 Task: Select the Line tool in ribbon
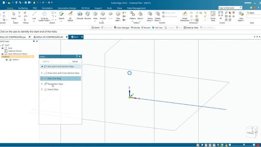34,16
